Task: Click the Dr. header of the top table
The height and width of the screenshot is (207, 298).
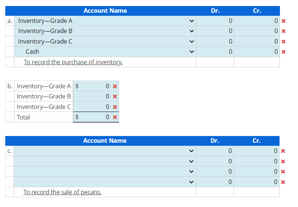Action: (215, 11)
